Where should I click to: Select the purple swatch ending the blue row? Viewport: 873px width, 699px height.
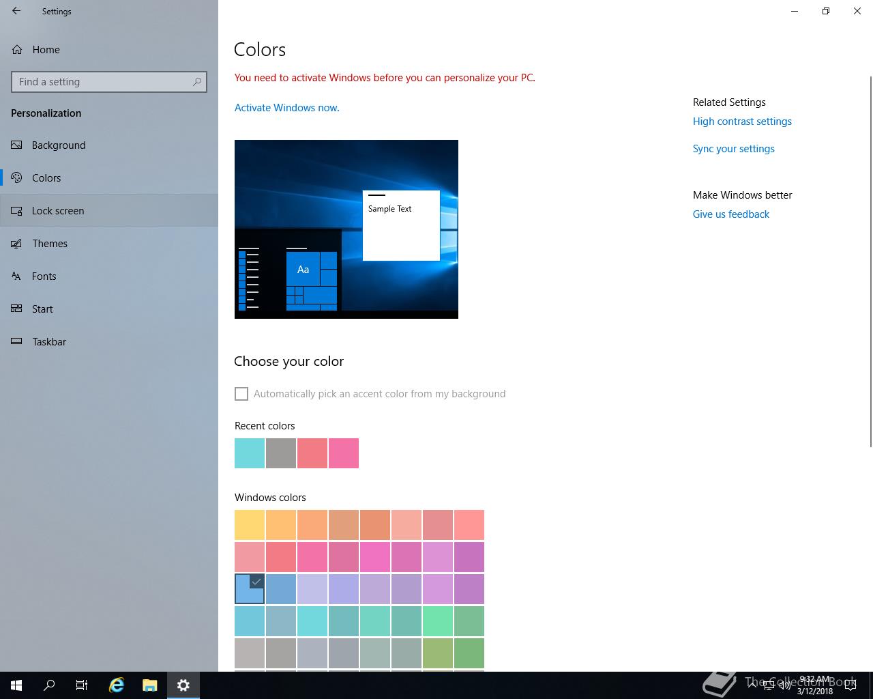point(469,589)
